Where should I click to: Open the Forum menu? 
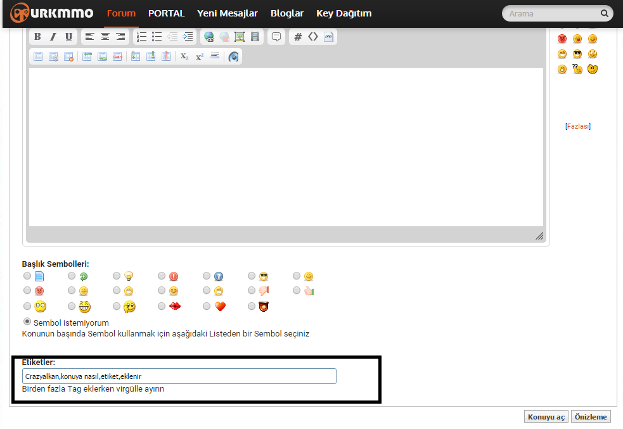tap(121, 13)
